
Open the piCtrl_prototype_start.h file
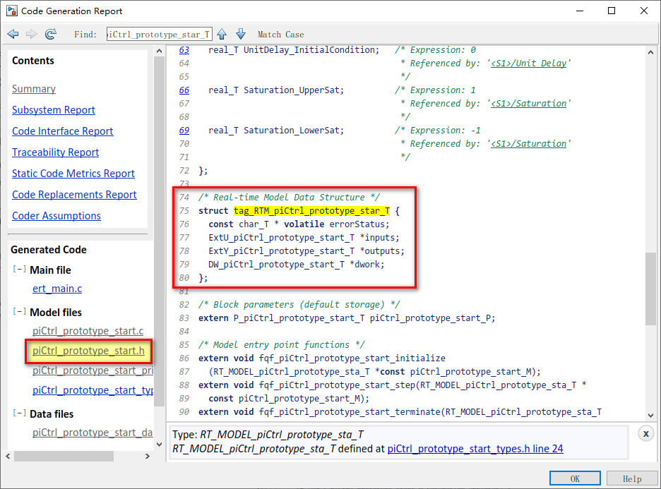pos(88,351)
